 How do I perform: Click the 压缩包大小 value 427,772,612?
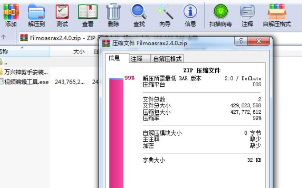coord(246,112)
